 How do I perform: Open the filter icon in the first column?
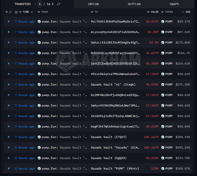coord(7,12)
